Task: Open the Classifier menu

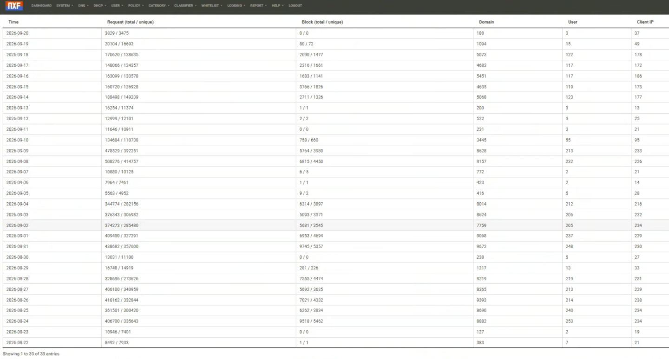Action: (x=185, y=6)
